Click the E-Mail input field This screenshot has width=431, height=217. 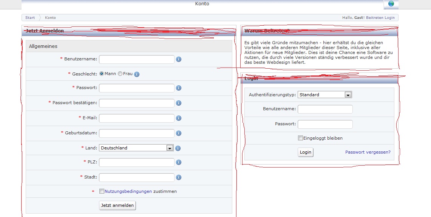coord(137,119)
